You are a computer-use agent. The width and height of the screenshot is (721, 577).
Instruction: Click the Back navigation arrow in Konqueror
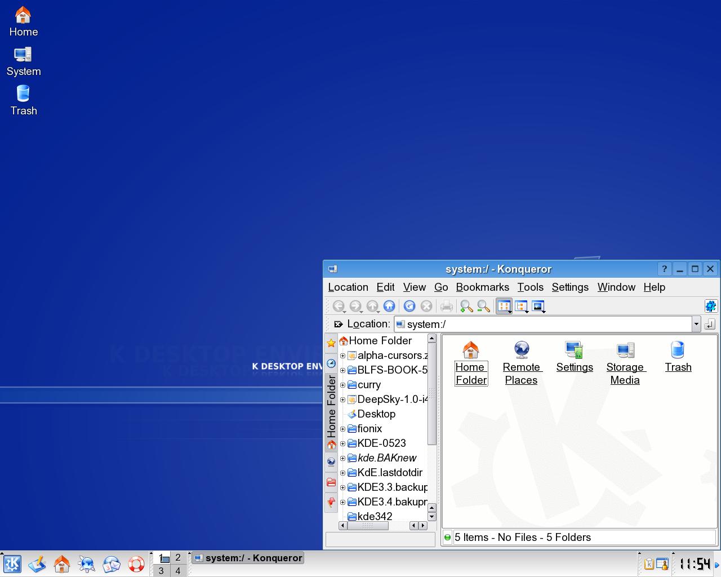point(338,306)
